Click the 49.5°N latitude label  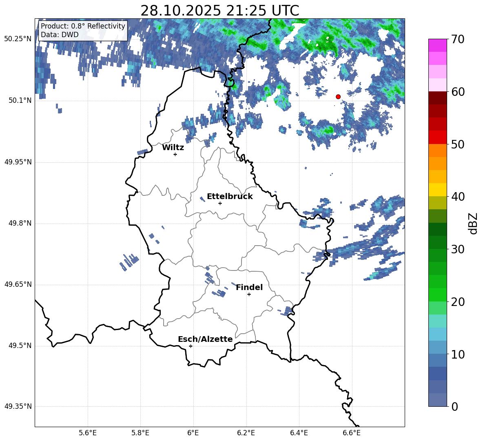coord(20,346)
